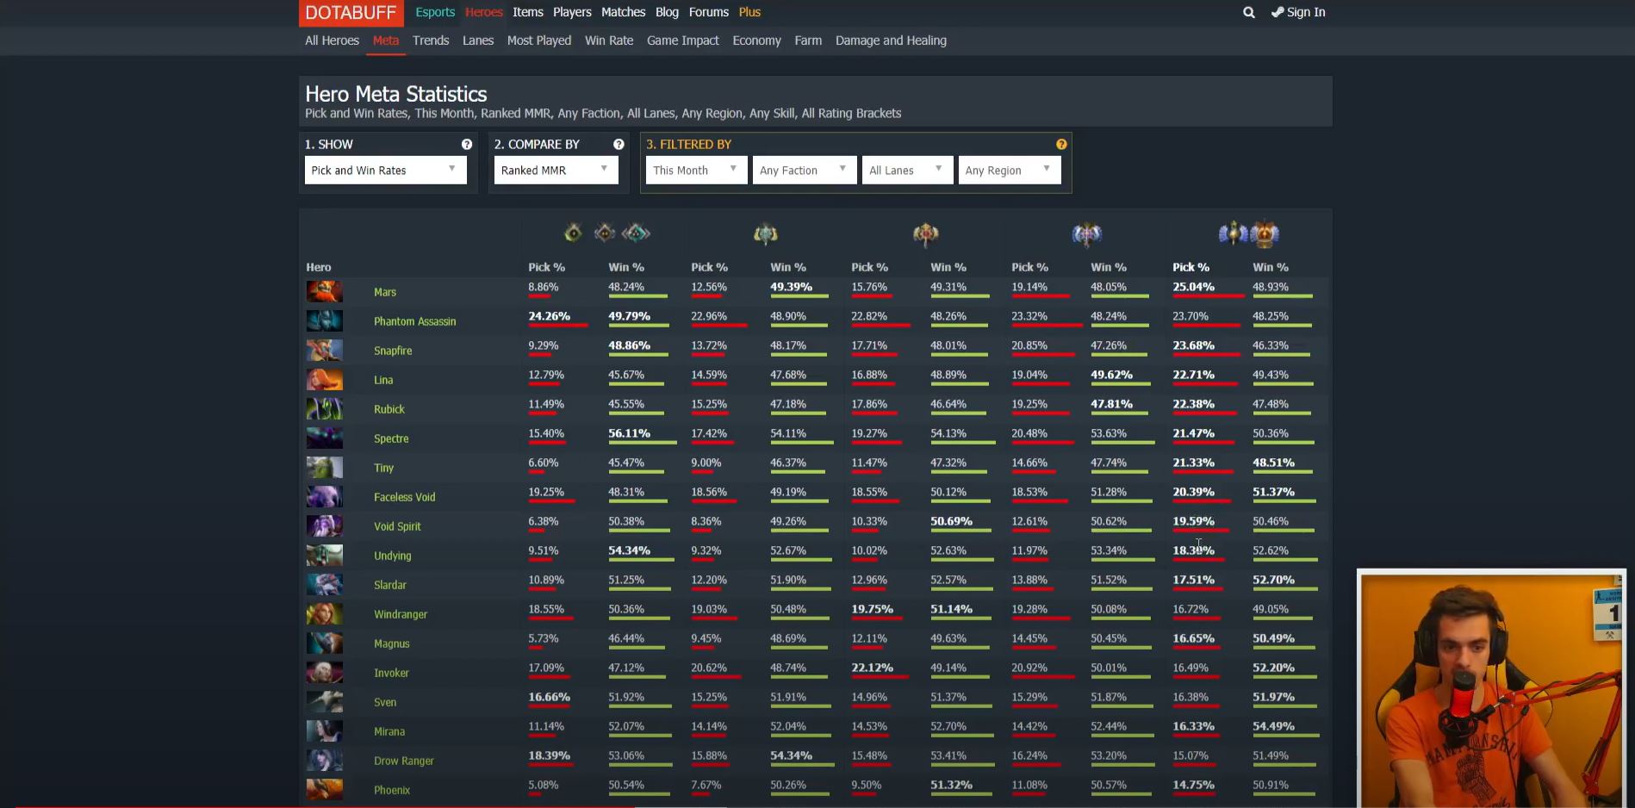
Task: Switch to the Most Played tab
Action: tap(539, 40)
